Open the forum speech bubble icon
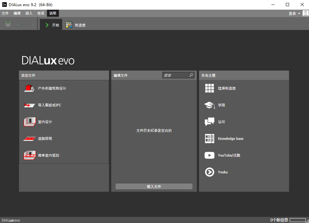Image resolution: width=309 pixels, height=223 pixels. click(x=209, y=122)
